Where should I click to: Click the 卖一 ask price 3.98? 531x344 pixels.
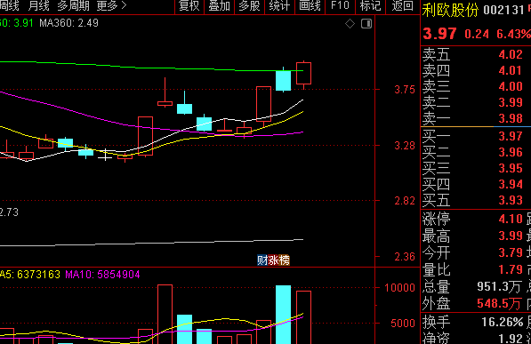click(x=511, y=118)
